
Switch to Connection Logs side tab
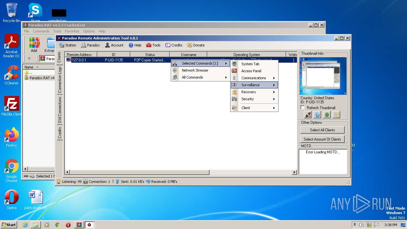click(x=59, y=80)
